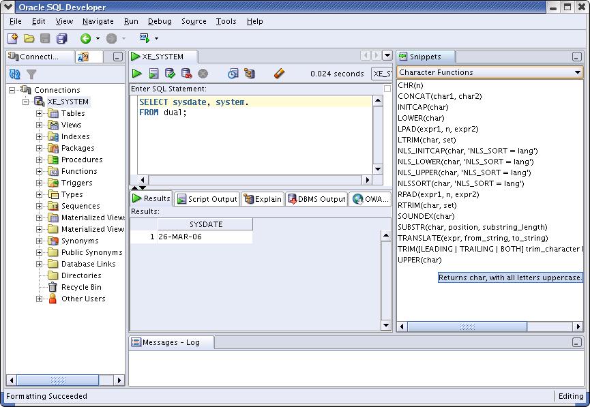Viewport: 590px width, 407px height.
Task: Click the Apply Filter funnel icon
Action: coord(31,74)
